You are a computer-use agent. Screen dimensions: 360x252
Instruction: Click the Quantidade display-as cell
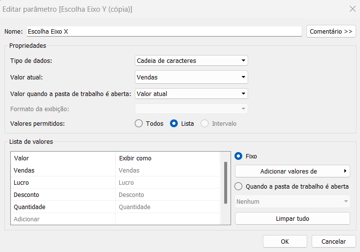(168, 207)
